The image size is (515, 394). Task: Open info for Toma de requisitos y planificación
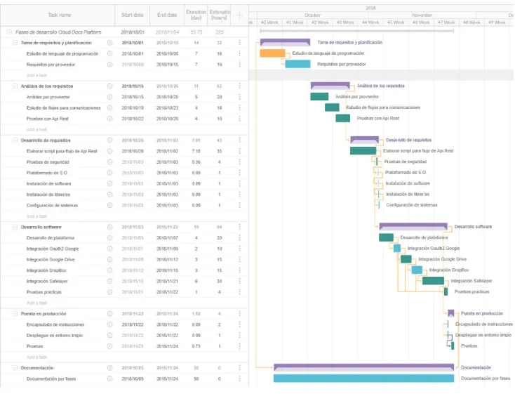[109, 43]
